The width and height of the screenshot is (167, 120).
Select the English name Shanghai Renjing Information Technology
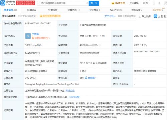[52, 84]
